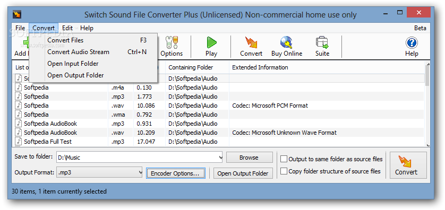Click the Open Output Folder button
The width and height of the screenshot is (445, 210).
tap(243, 173)
